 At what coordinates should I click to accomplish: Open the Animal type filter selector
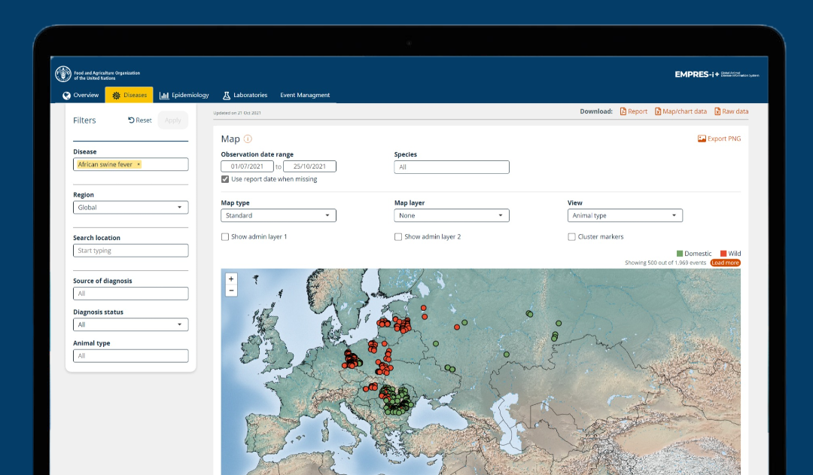(x=131, y=356)
